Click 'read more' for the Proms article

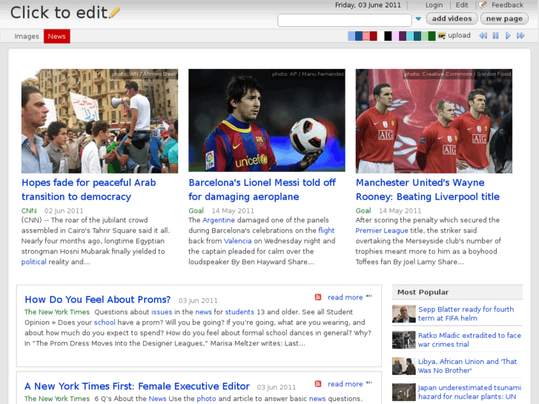[345, 297]
